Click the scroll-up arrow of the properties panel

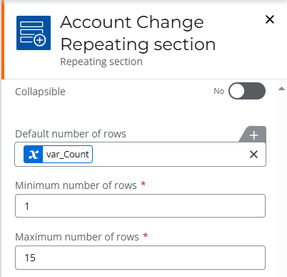[x=281, y=89]
